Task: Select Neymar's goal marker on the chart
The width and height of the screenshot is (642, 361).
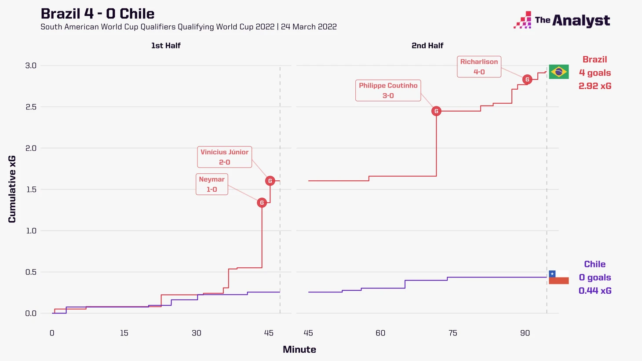Action: coord(262,203)
